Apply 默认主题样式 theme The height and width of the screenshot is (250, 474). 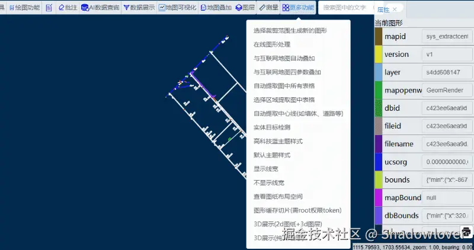coord(272,155)
